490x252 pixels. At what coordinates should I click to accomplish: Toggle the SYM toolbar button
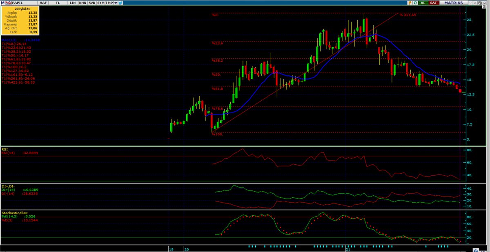coord(101,2)
